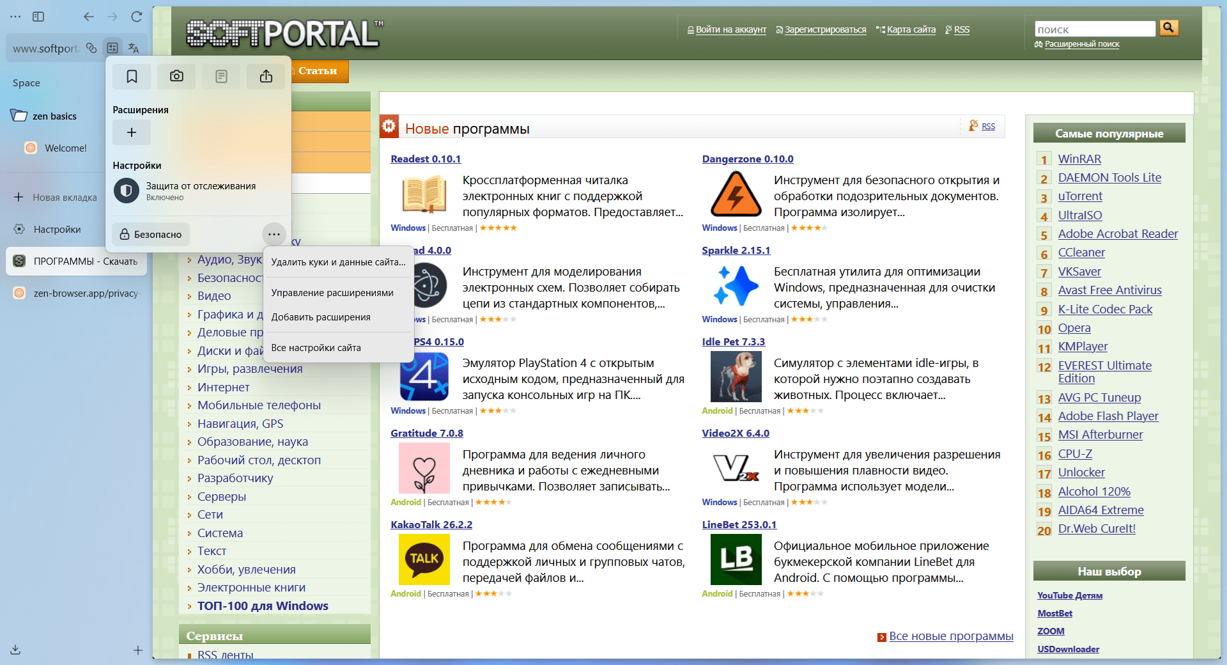Click inside the поиск search field
The height and width of the screenshot is (665, 1227).
pyautogui.click(x=1095, y=29)
